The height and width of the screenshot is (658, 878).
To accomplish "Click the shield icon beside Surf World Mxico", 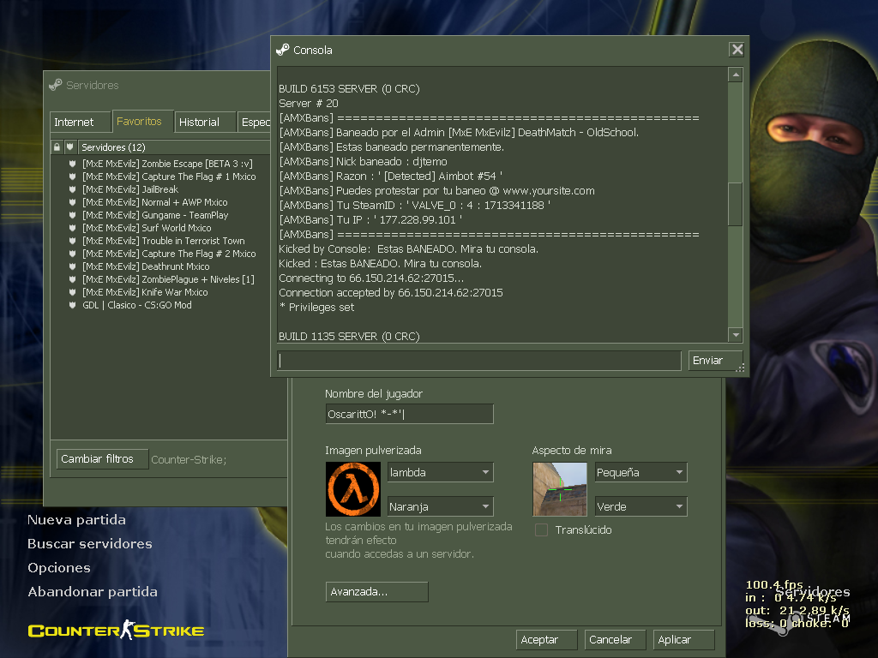I will click(x=72, y=228).
